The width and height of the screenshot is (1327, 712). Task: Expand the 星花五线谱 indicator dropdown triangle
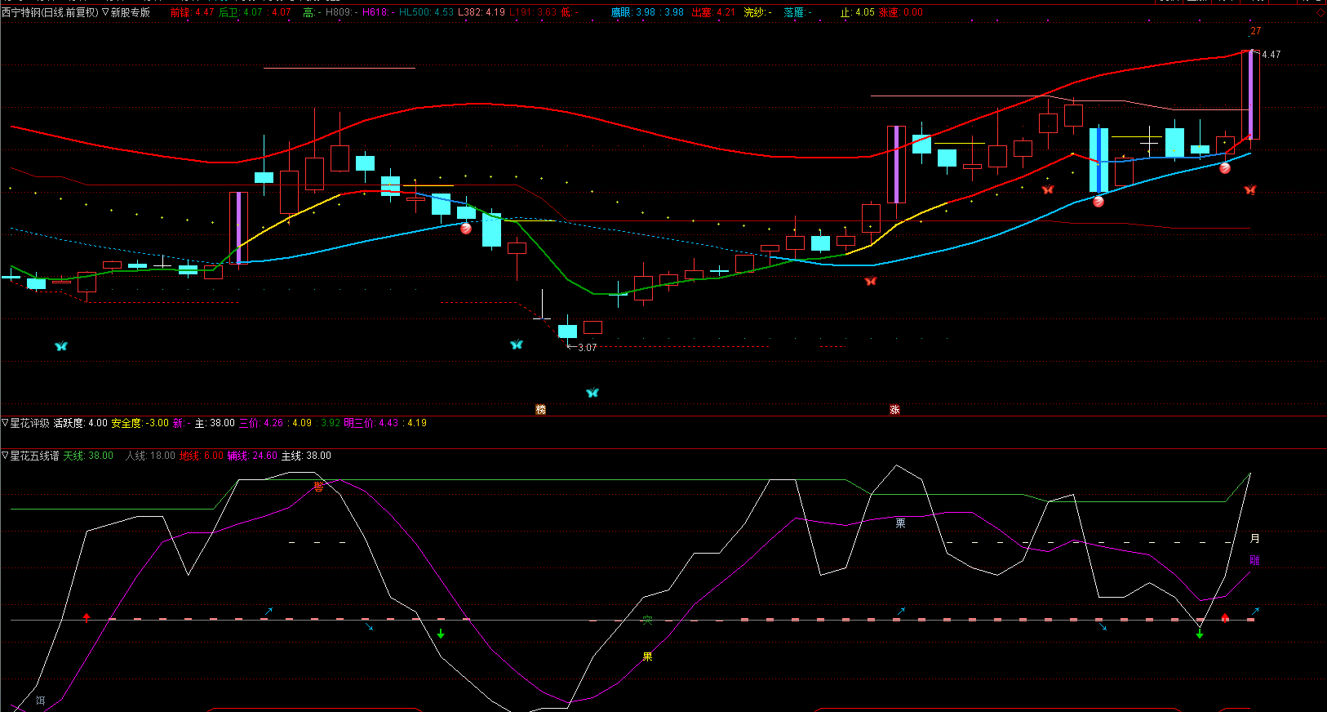pyautogui.click(x=5, y=456)
